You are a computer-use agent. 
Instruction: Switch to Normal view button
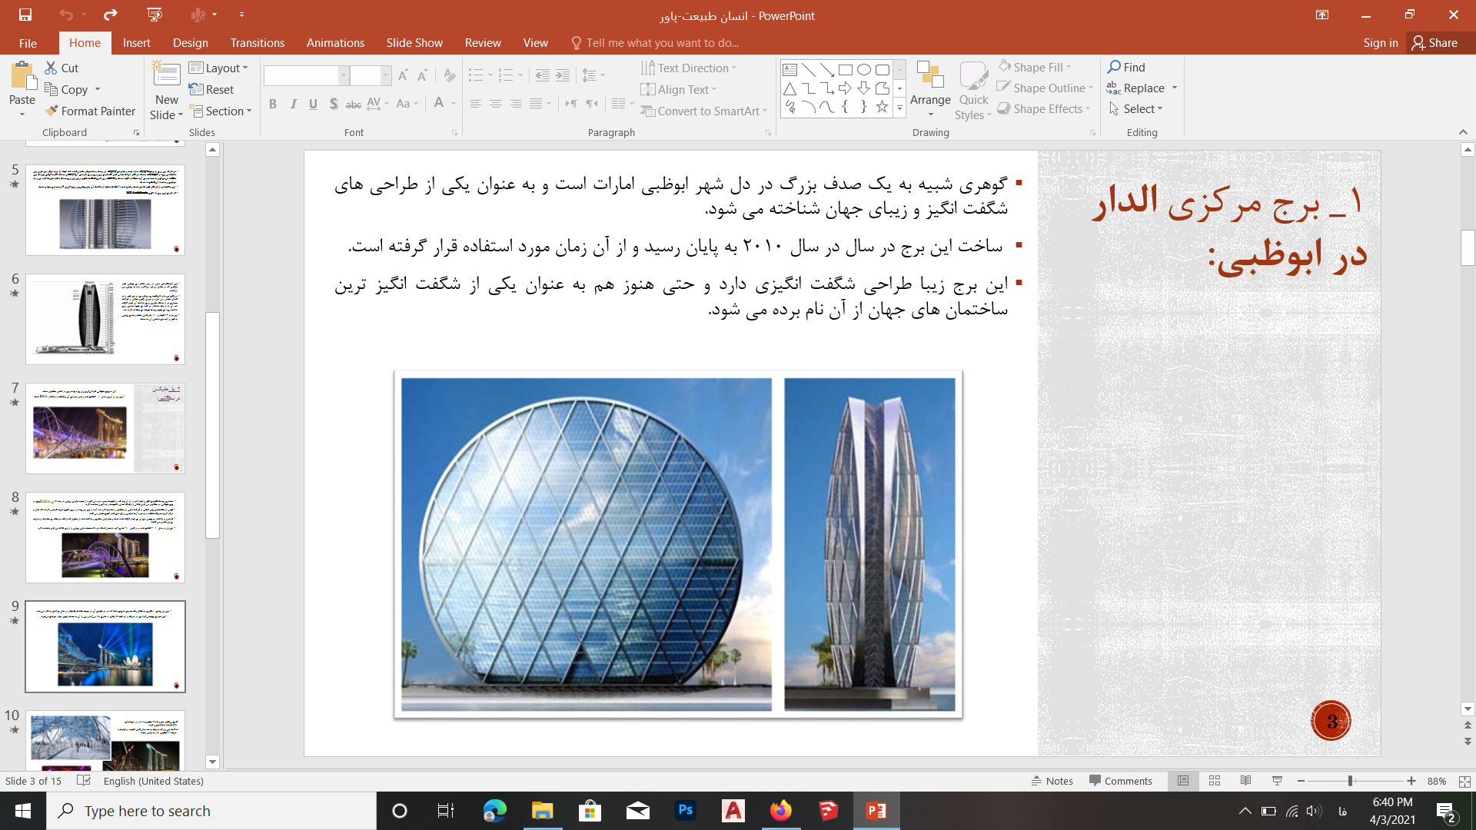1183,781
